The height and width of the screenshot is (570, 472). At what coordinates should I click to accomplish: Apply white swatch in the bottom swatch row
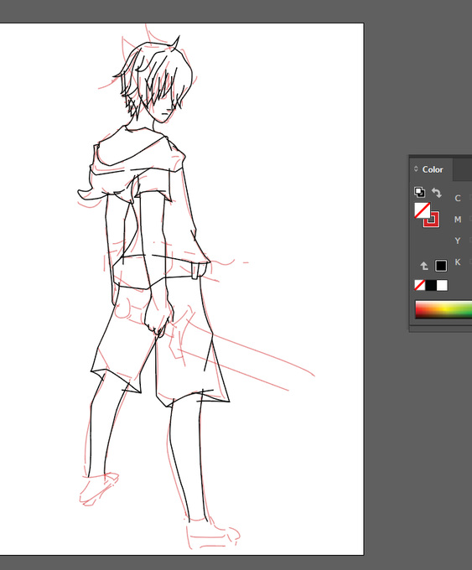pos(442,285)
